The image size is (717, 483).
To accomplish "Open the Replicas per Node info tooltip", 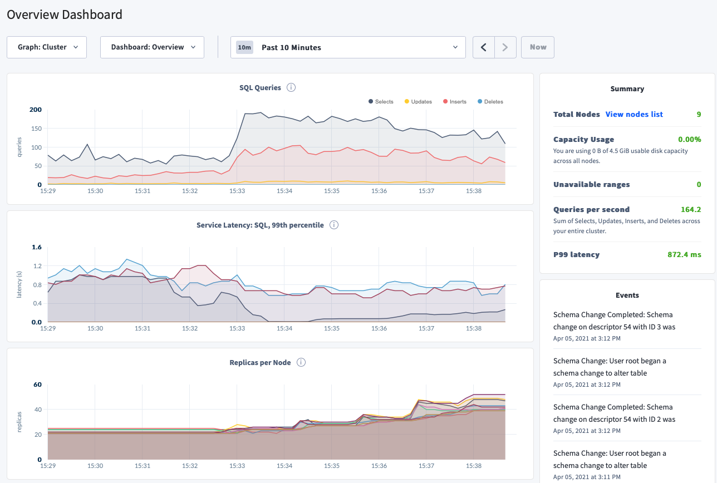I will pyautogui.click(x=301, y=362).
